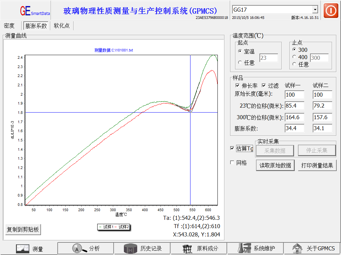Click 试样1 green legend entry

(106, 227)
